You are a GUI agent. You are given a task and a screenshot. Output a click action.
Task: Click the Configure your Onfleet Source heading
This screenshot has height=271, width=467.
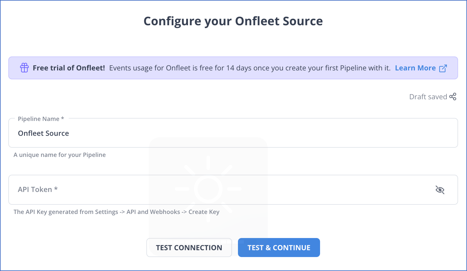click(x=233, y=21)
